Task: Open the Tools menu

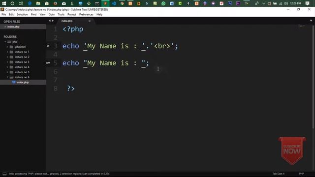Action: click(x=61, y=14)
